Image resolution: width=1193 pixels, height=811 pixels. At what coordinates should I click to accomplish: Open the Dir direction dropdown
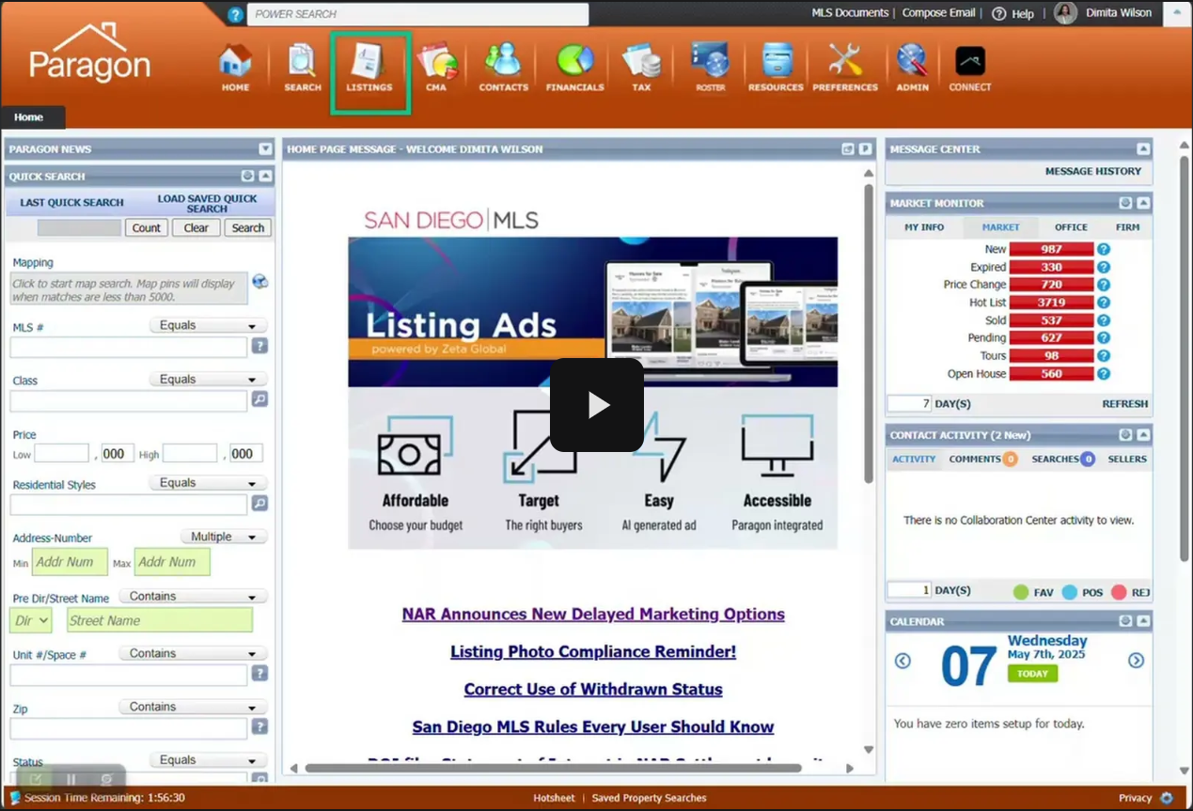[31, 620]
